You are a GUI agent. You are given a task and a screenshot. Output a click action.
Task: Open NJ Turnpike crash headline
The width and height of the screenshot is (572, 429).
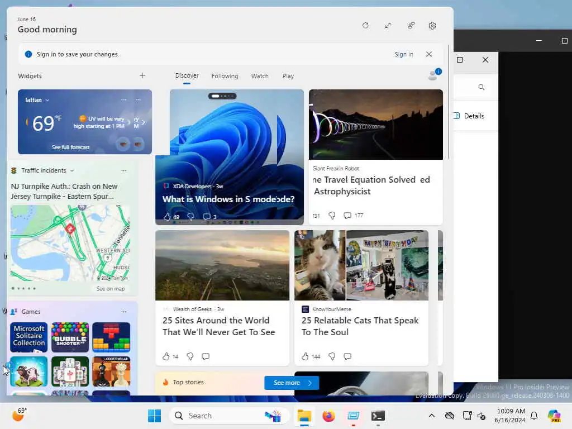pyautogui.click(x=64, y=191)
